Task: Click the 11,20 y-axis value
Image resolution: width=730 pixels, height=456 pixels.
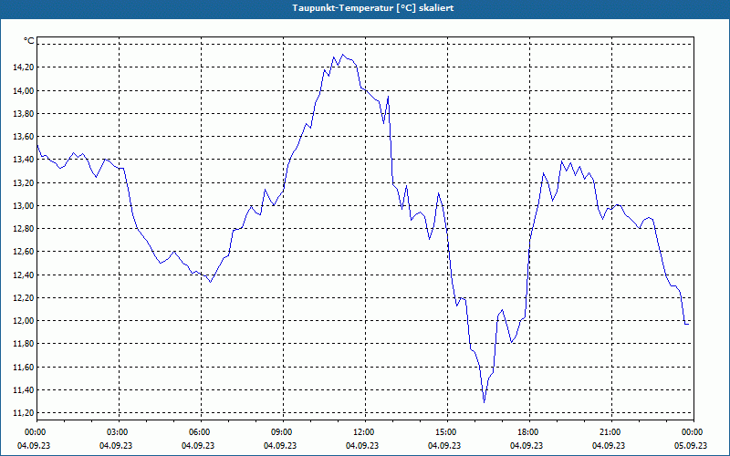Action: click(x=24, y=413)
